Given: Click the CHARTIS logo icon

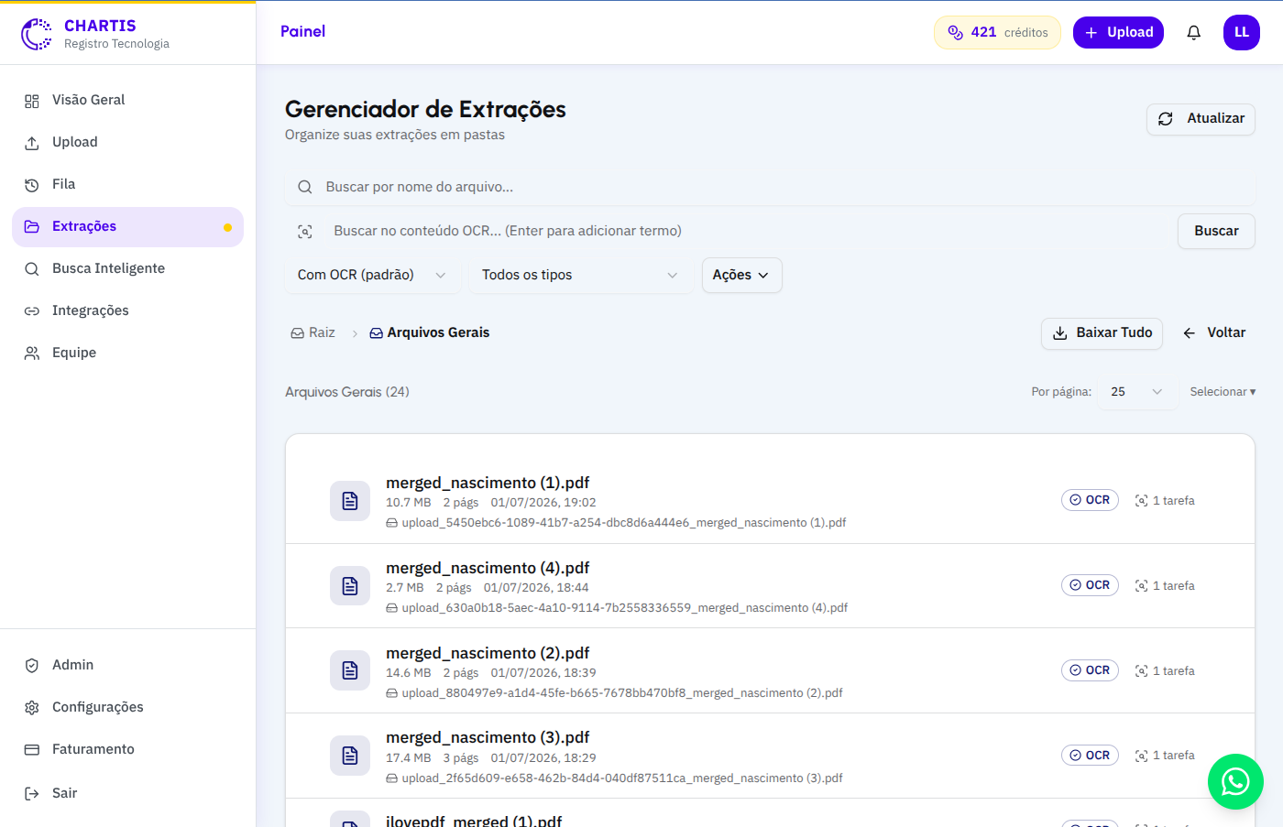Looking at the screenshot, I should pyautogui.click(x=37, y=34).
